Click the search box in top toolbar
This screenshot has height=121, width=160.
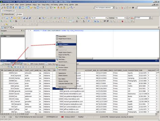[148, 7]
